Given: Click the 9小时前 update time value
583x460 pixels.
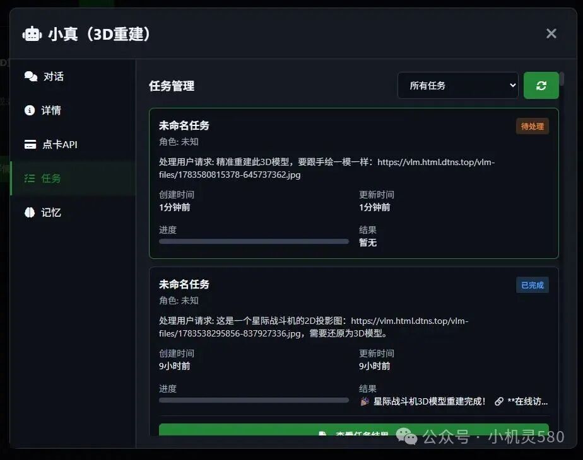Looking at the screenshot, I should (374, 366).
